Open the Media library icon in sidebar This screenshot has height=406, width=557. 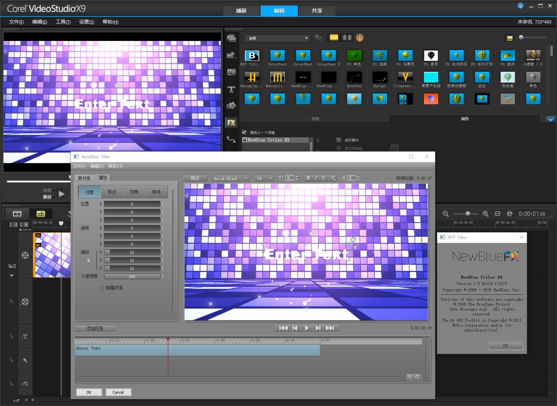pos(231,38)
